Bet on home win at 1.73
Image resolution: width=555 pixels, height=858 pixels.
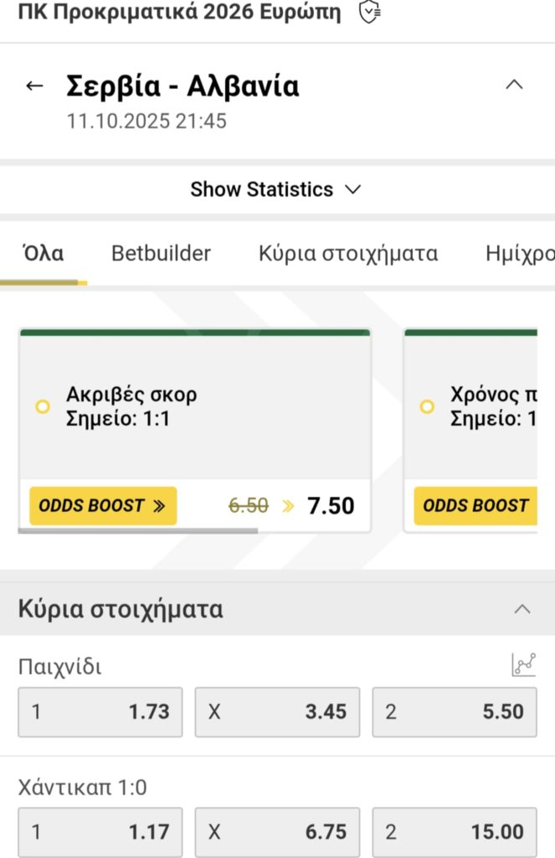click(x=100, y=711)
